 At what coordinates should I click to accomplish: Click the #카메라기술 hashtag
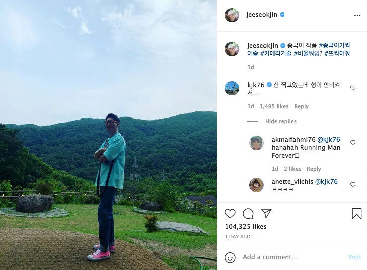coord(276,53)
